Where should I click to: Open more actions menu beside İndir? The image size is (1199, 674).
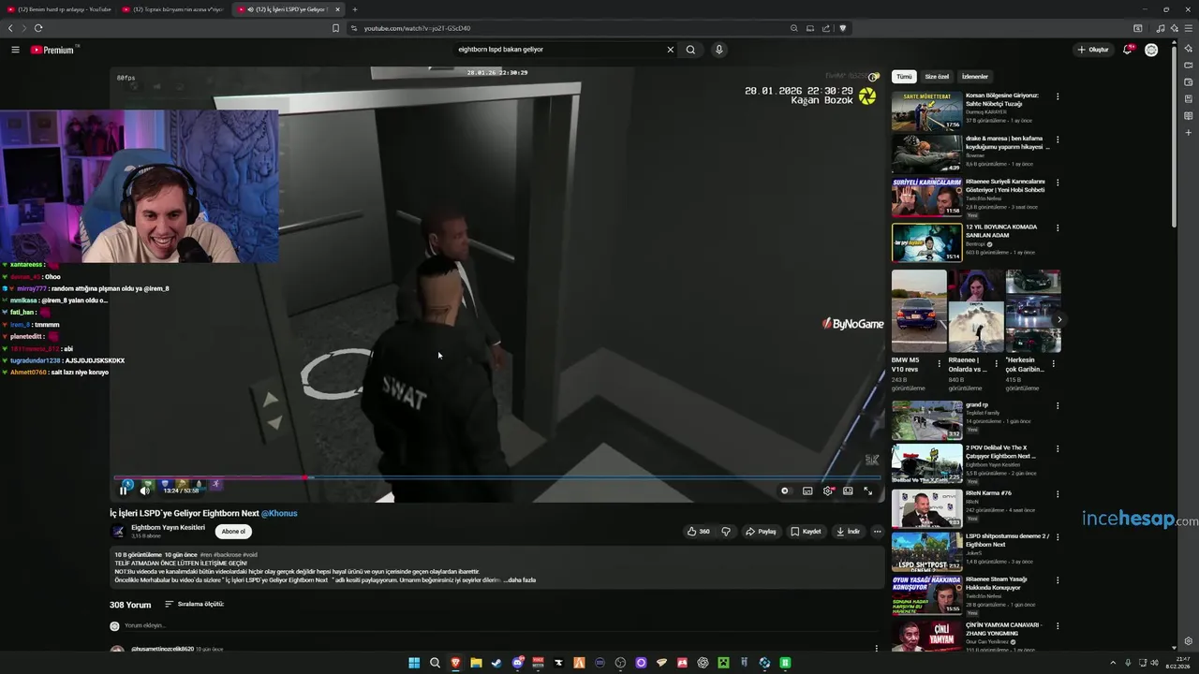click(877, 531)
